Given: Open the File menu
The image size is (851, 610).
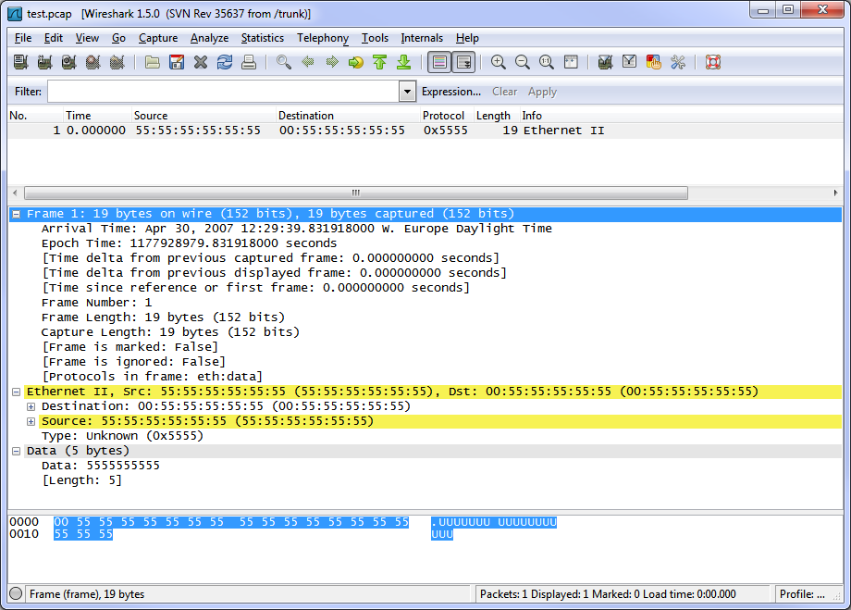Looking at the screenshot, I should tap(23, 38).
